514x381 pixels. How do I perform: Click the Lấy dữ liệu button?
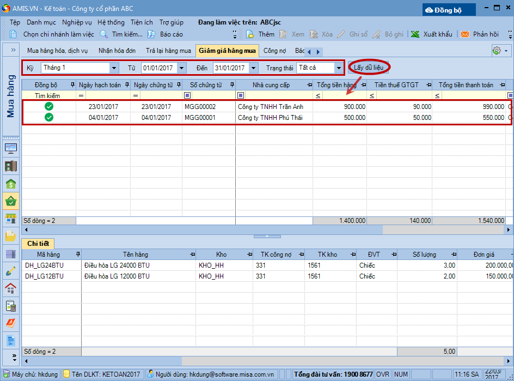(369, 68)
